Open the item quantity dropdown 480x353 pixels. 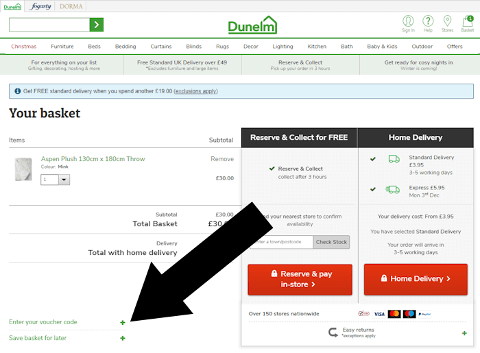[64, 180]
